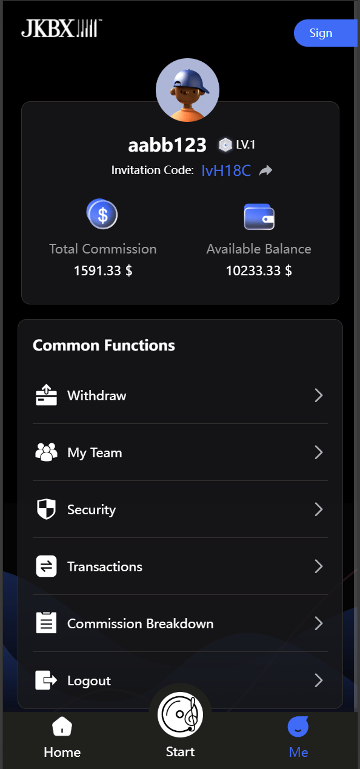Image resolution: width=360 pixels, height=769 pixels.
Task: Open the Transactions chevron arrow
Action: (319, 566)
